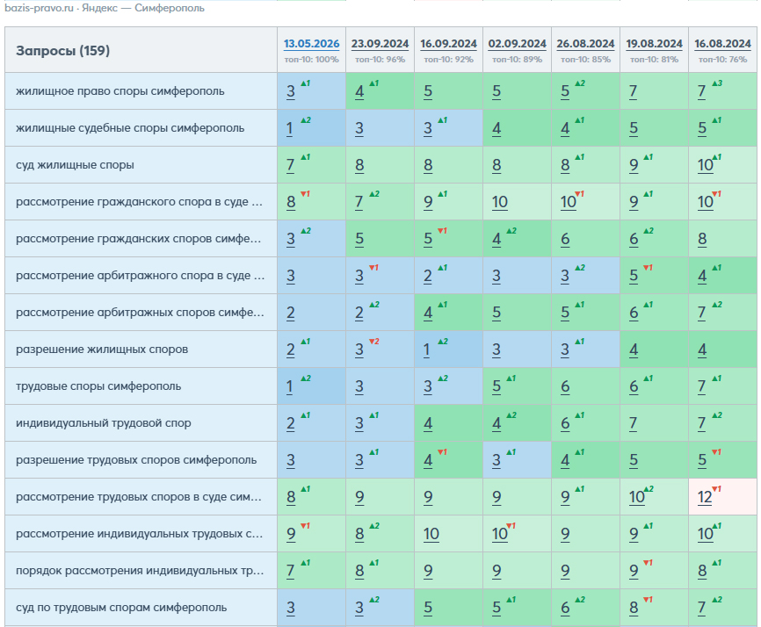Image resolution: width=761 pixels, height=627 pixels.
Task: Select the 16.09.2024 date header
Action: [x=448, y=44]
